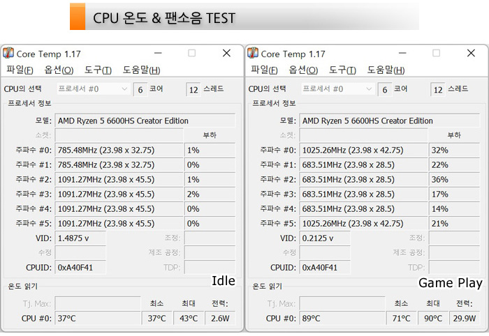This screenshot has height=336, width=489.
Task: Select 주파수 #1 value 683.51MHz in Game Play window
Action: point(364,165)
